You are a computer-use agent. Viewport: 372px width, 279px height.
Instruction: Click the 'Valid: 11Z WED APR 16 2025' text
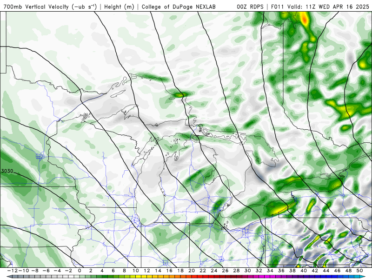tap(328, 7)
